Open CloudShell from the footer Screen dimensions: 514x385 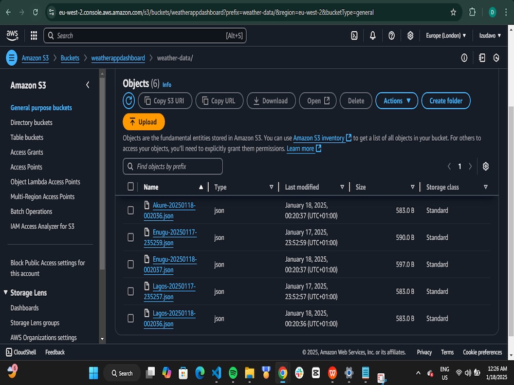[21, 352]
